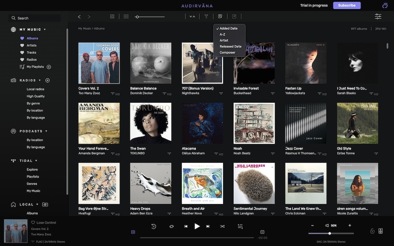Open Tidal Genres
The image size is (394, 246).
[x=32, y=184]
